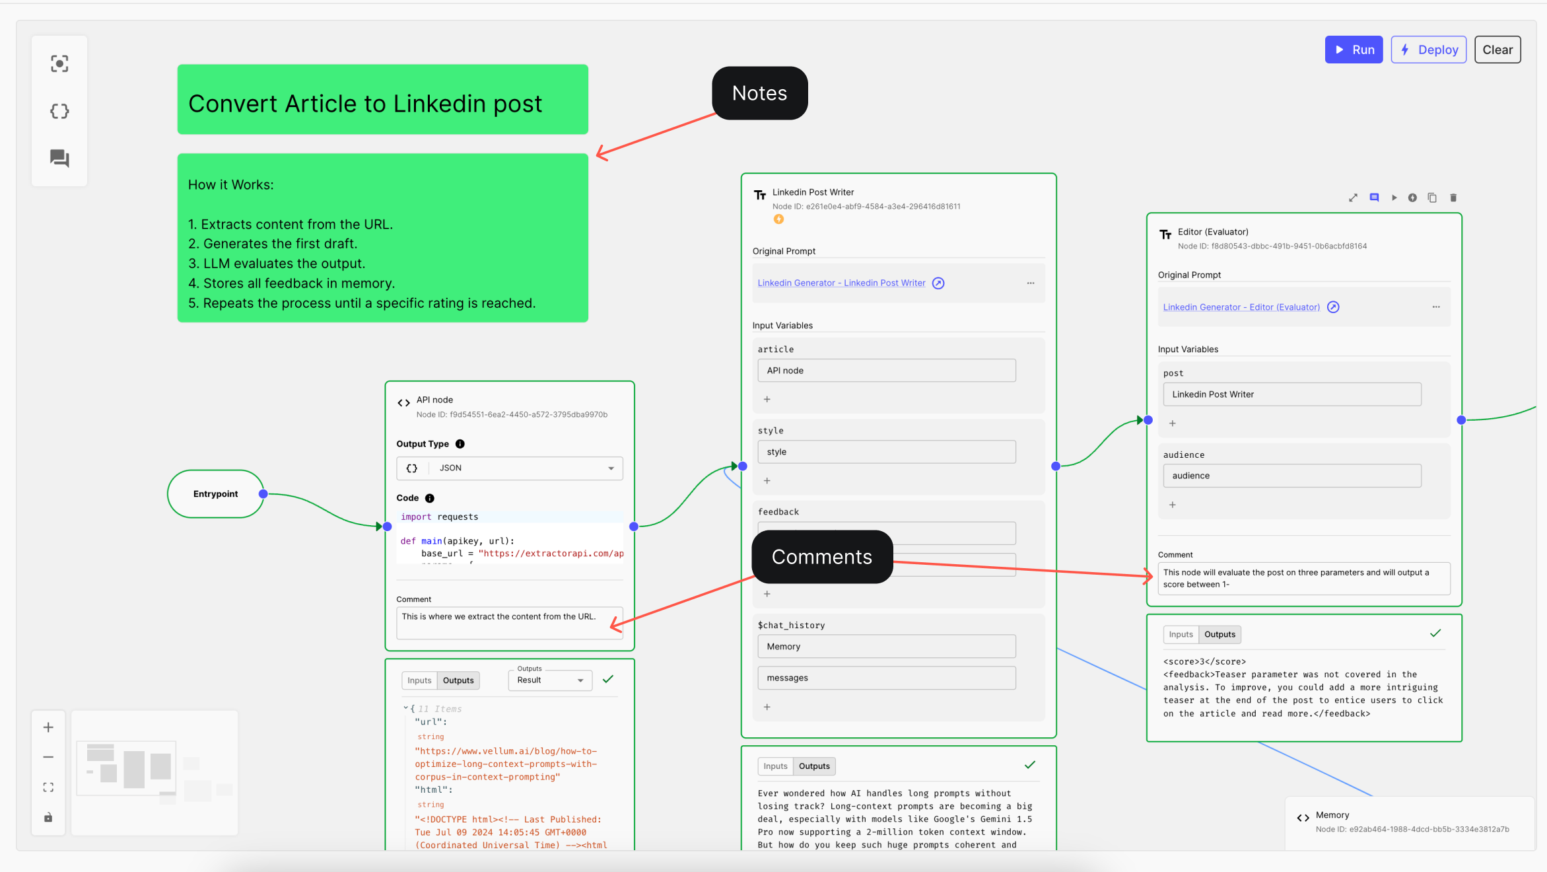This screenshot has height=872, width=1547.
Task: Click the green Convert Article note
Action: pyautogui.click(x=382, y=100)
